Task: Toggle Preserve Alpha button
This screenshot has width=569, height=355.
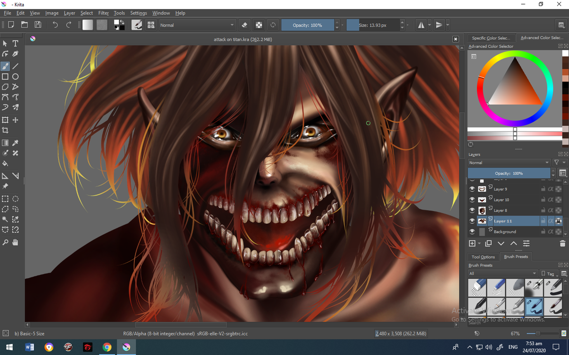Action: (259, 25)
